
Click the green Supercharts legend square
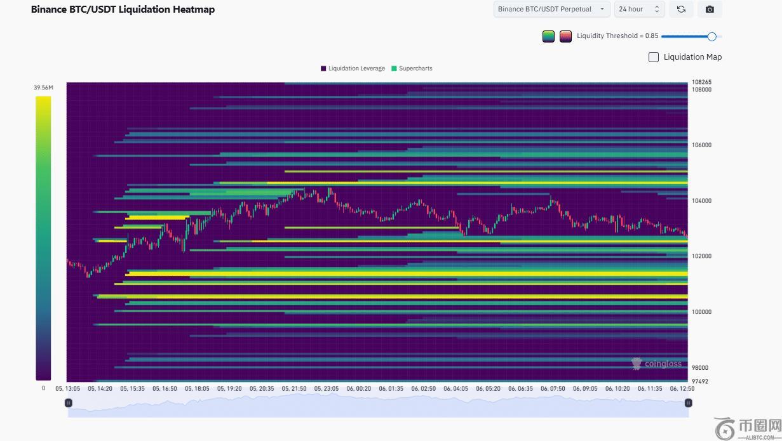coord(394,69)
